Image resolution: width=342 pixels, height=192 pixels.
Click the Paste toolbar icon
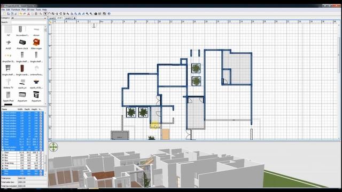pos(36,13)
